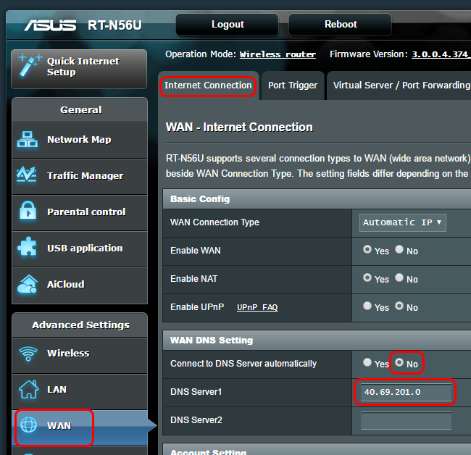Open LAN settings via house icon
The height and width of the screenshot is (455, 471).
pyautogui.click(x=28, y=389)
